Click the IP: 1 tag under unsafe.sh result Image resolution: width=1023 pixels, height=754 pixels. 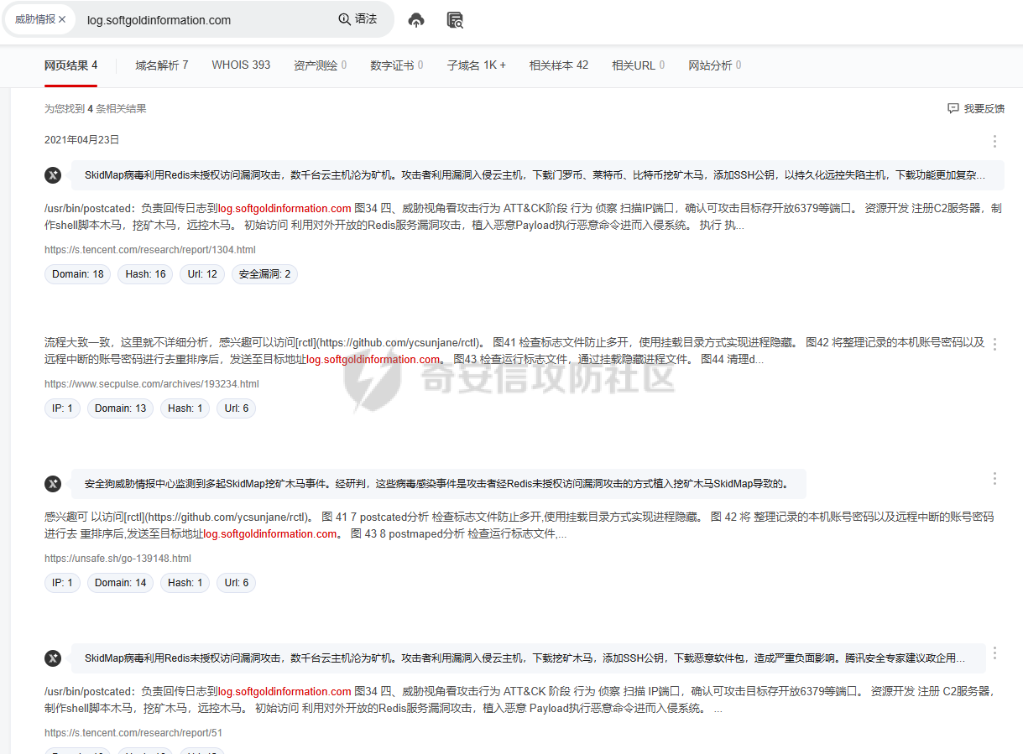point(63,583)
